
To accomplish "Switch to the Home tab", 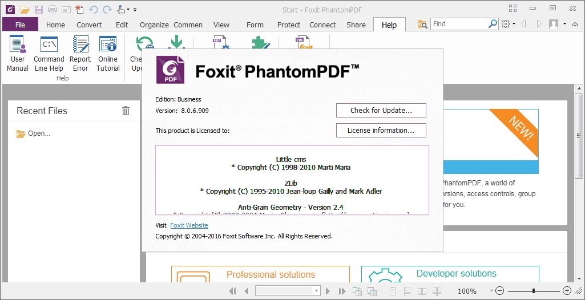I will (55, 25).
